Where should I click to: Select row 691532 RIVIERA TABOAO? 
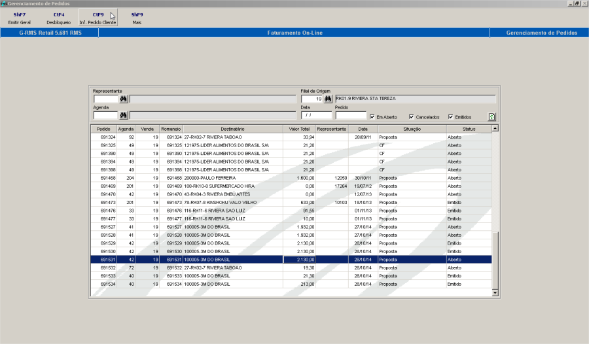pos(291,267)
